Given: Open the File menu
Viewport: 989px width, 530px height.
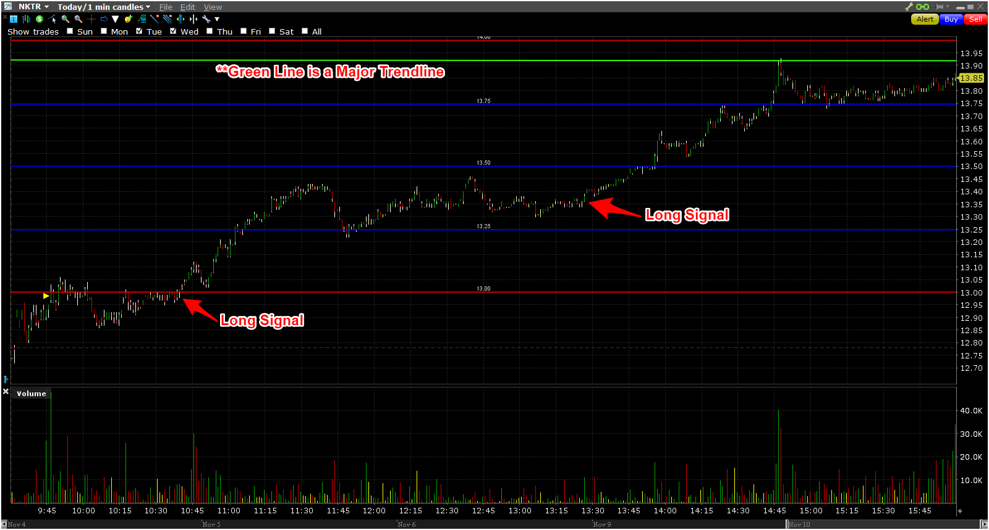Looking at the screenshot, I should point(166,7).
